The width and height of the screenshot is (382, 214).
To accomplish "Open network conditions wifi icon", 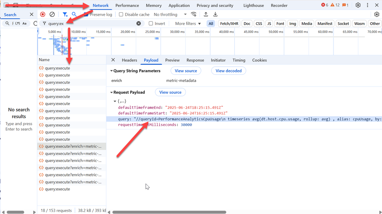I will tap(194, 15).
